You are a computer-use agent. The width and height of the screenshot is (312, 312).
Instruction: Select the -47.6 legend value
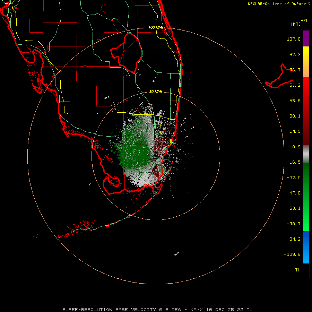click(x=294, y=193)
